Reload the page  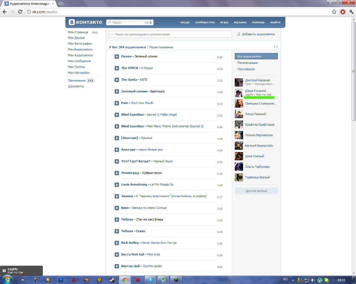tap(20, 12)
